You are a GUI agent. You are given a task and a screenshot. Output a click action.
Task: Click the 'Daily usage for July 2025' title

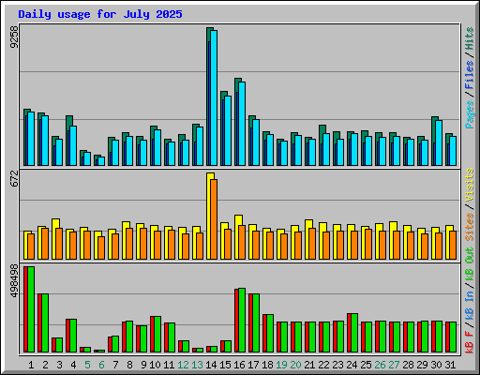100,14
